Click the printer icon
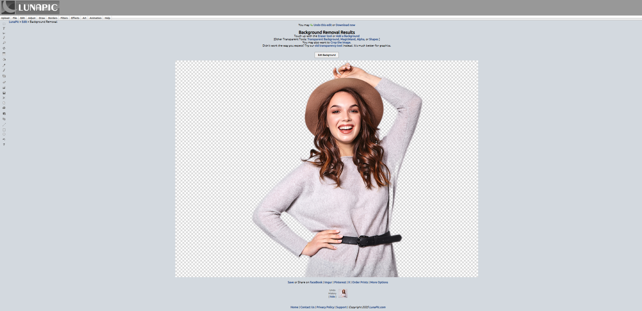Image resolution: width=642 pixels, height=311 pixels. point(4,107)
